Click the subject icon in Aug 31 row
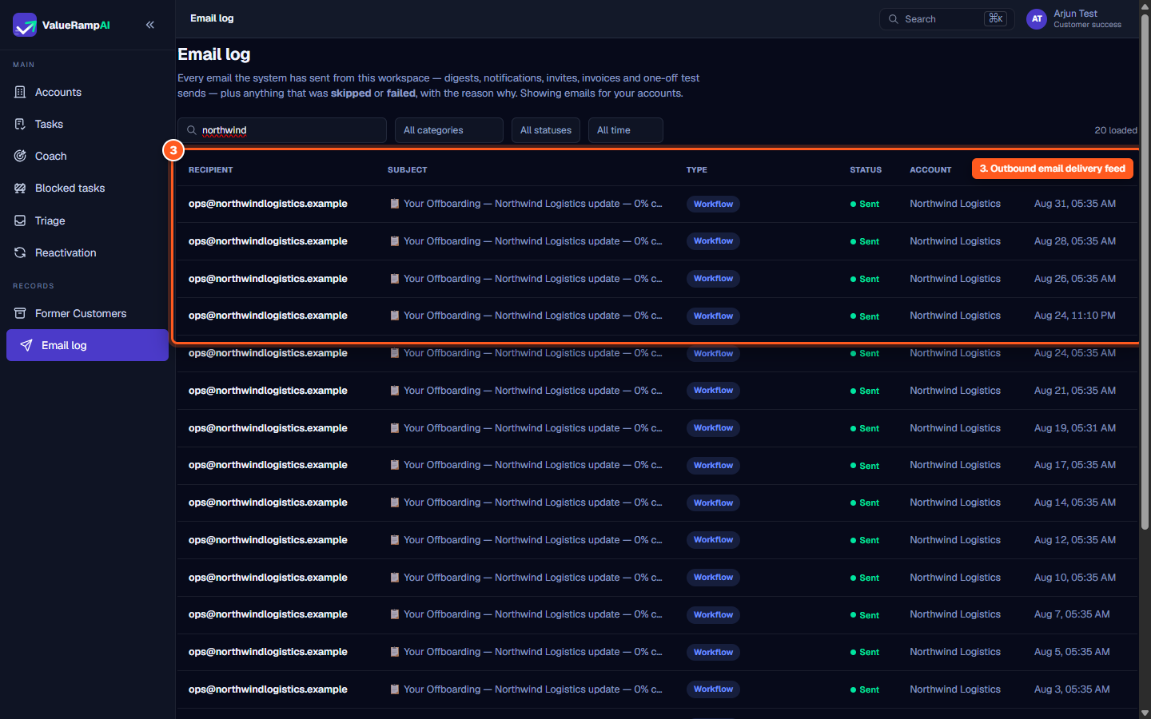 [x=394, y=204]
